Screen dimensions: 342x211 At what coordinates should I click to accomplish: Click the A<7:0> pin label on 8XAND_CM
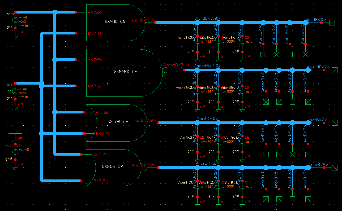pyautogui.click(x=95, y=12)
